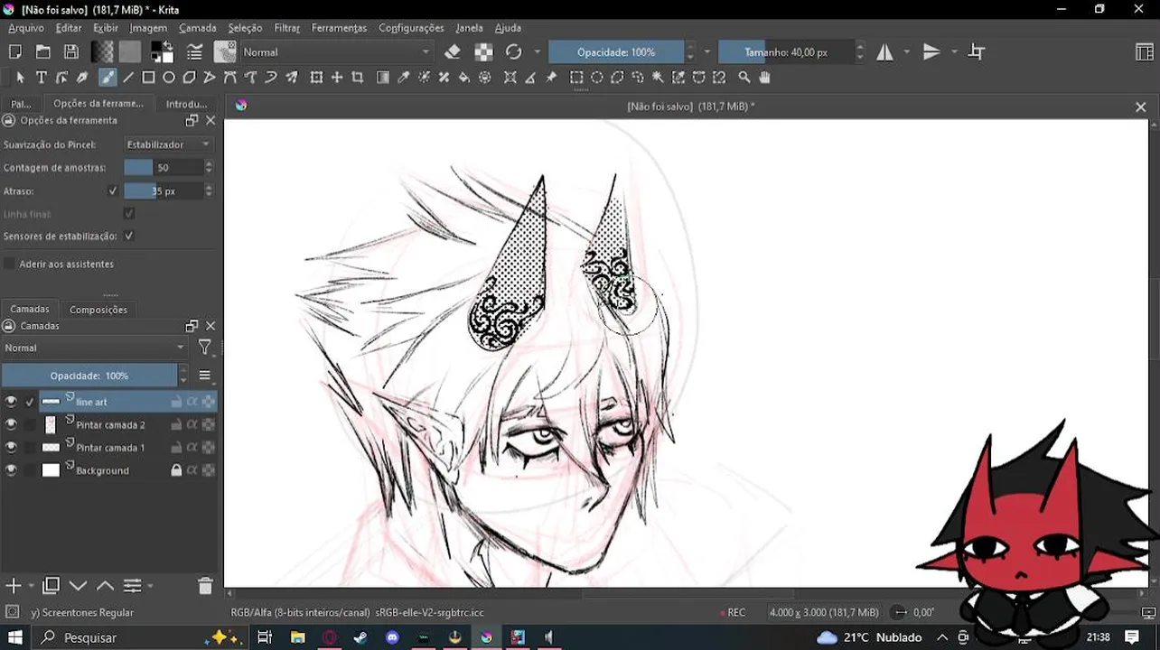This screenshot has height=650, width=1160.
Task: Select the Crop tool
Action: click(358, 78)
